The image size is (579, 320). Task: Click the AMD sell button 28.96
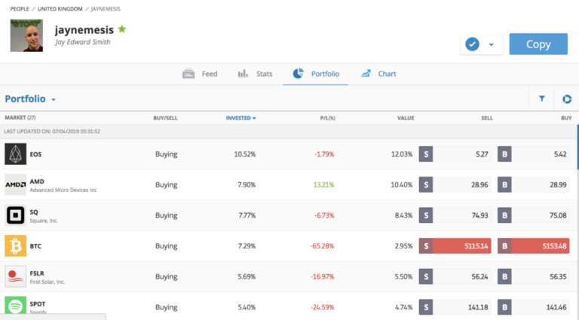pos(455,184)
